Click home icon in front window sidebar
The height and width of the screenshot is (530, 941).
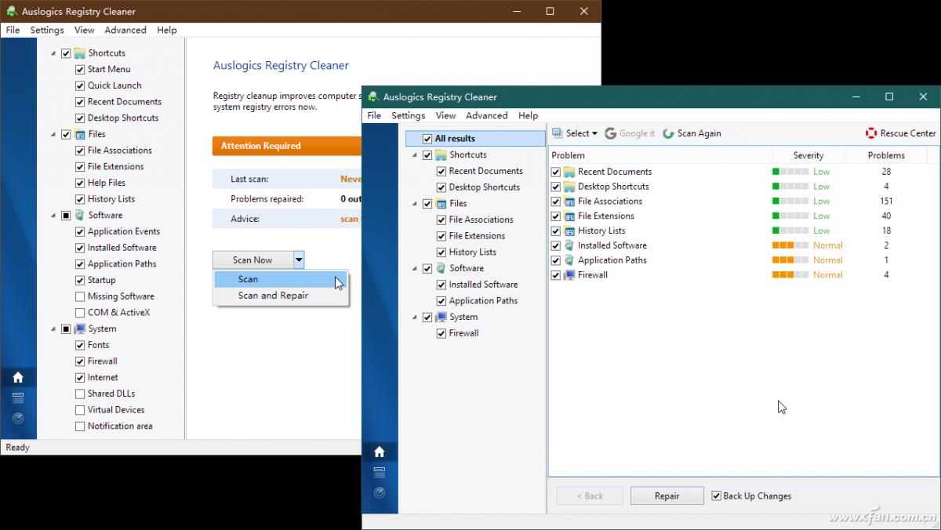380,452
